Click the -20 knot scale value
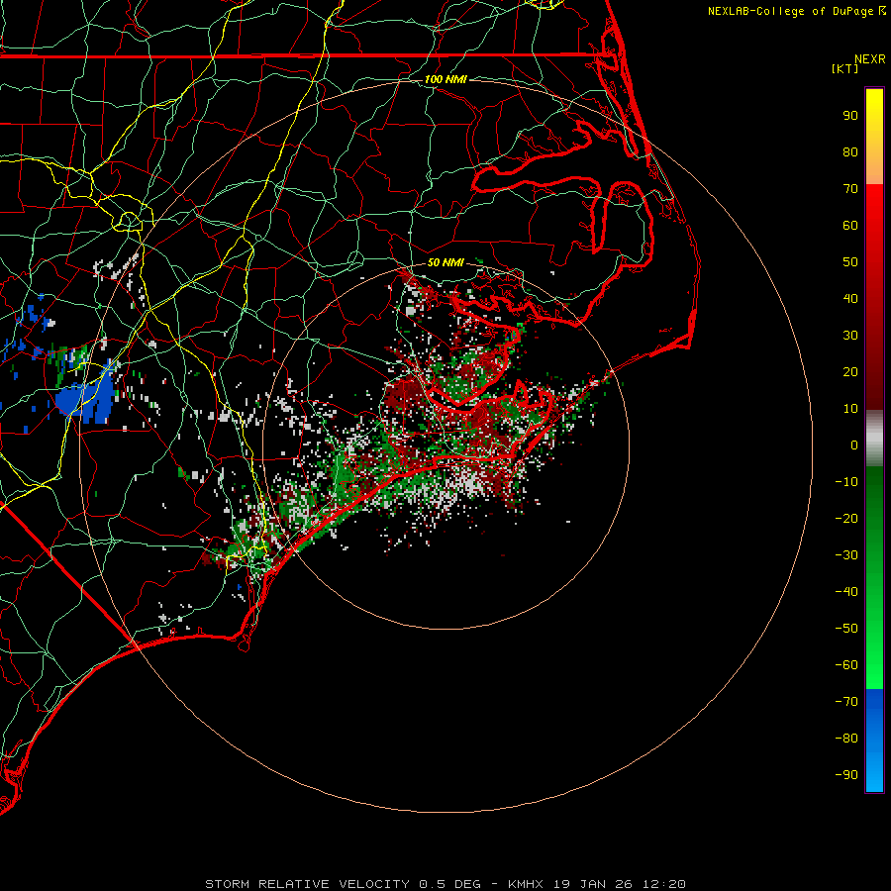 [846, 518]
